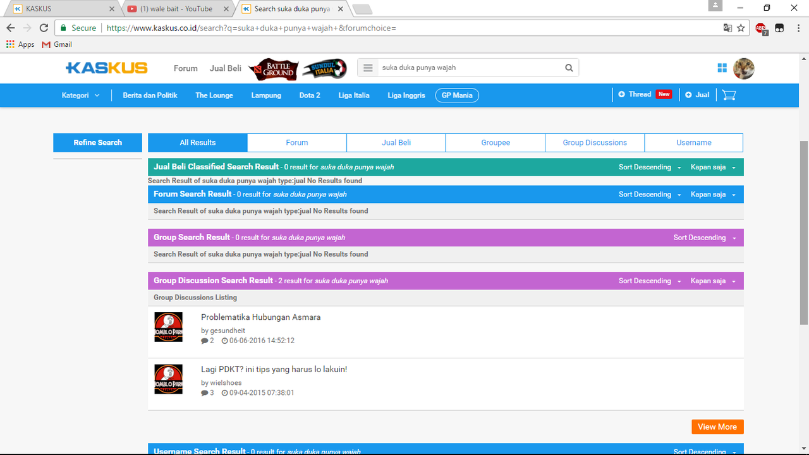
Task: Switch to the Group Discussions tab
Action: click(595, 143)
